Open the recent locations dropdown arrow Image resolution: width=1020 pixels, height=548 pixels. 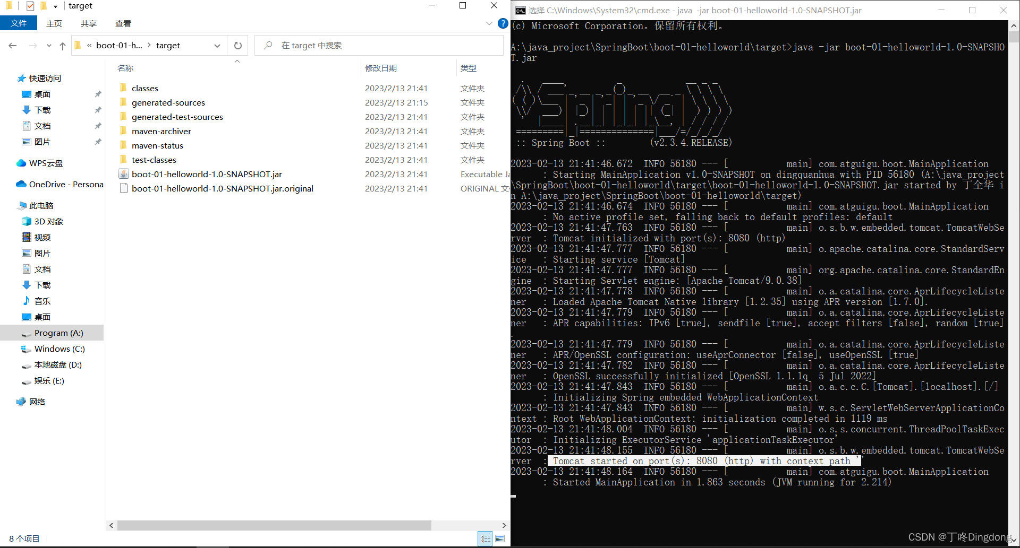coord(49,46)
